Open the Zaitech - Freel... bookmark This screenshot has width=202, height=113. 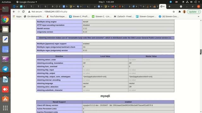pyautogui.click(x=124, y=16)
